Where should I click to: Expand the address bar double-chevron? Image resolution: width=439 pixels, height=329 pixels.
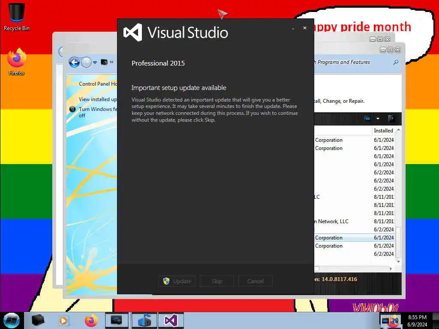pyautogui.click(x=111, y=62)
